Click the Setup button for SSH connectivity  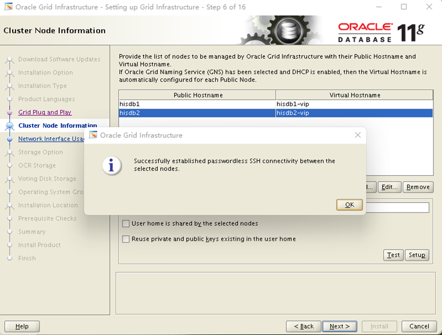tap(417, 255)
